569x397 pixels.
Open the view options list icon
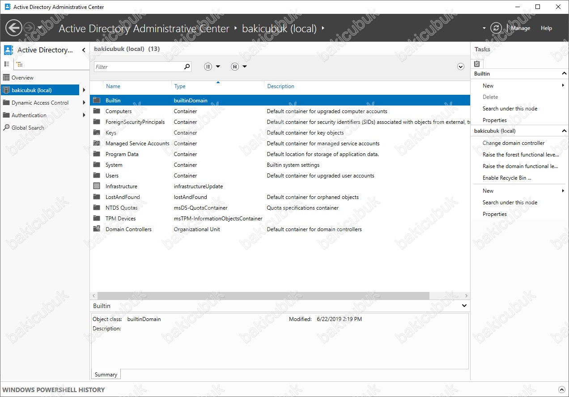208,67
